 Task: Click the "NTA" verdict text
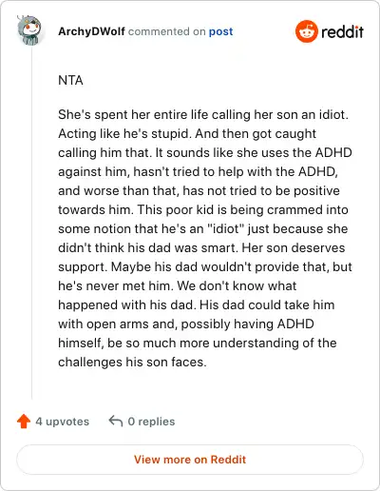70,80
